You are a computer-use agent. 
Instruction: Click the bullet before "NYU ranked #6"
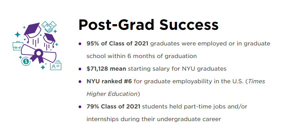[x=80, y=82]
